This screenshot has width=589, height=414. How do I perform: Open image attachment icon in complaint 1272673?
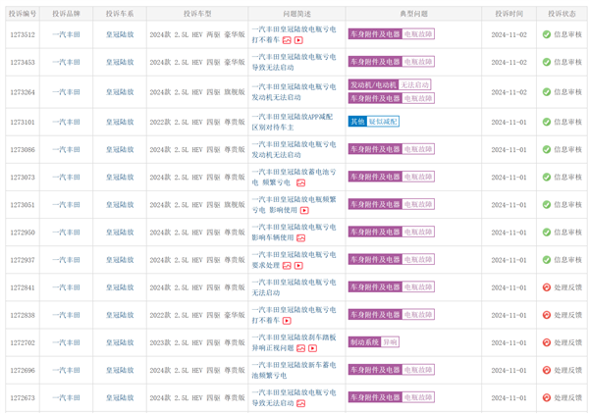301,403
